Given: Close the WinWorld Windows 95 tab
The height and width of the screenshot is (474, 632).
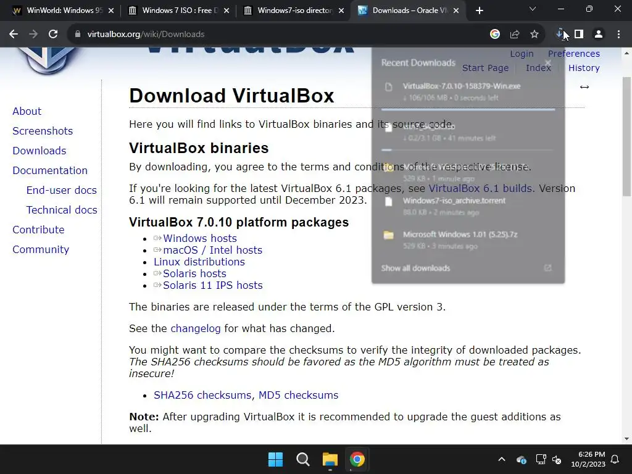Looking at the screenshot, I should pos(111,10).
